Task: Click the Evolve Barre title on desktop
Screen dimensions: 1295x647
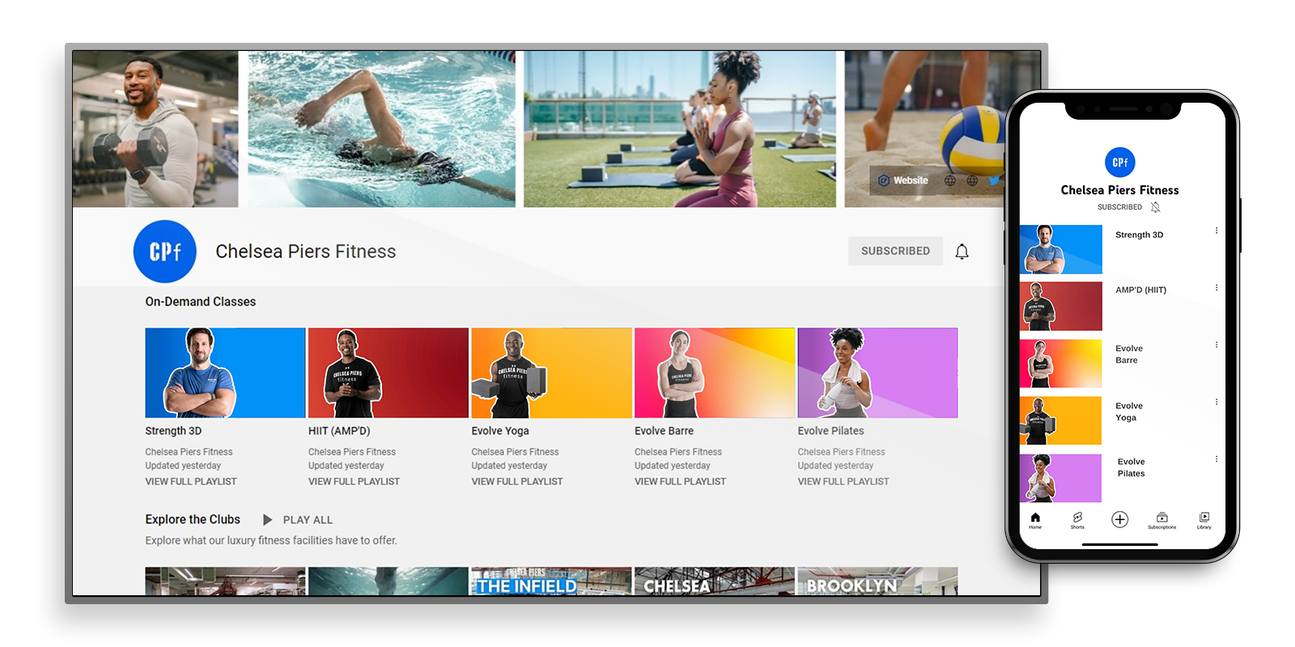Action: pos(664,431)
